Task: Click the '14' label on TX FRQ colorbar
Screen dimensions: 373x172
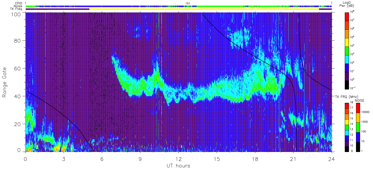Action: [x=352, y=124]
